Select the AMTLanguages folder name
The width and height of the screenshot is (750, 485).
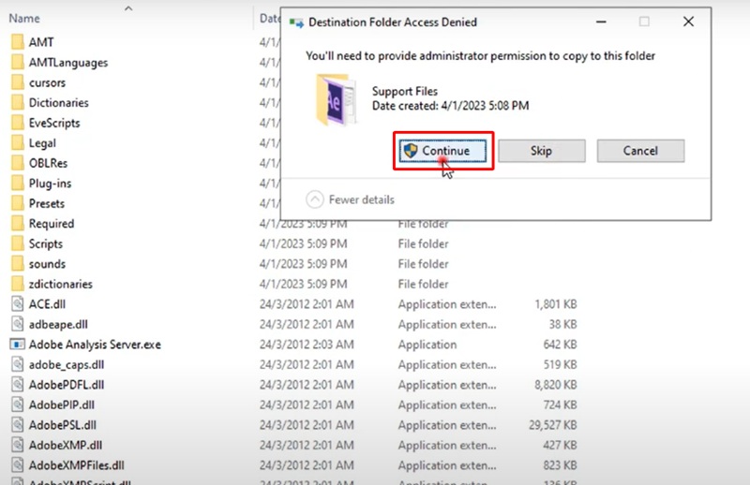pos(68,63)
